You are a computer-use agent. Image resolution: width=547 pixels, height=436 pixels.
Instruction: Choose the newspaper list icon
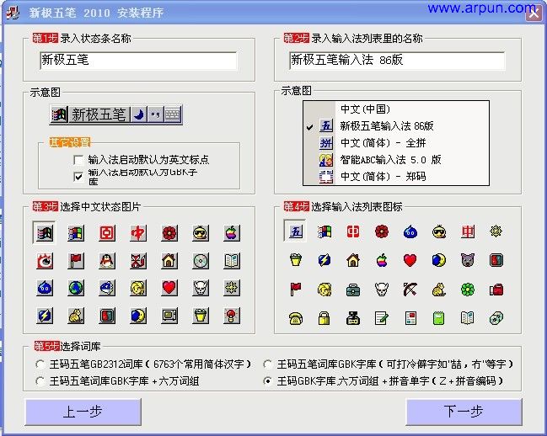pyautogui.click(x=410, y=318)
